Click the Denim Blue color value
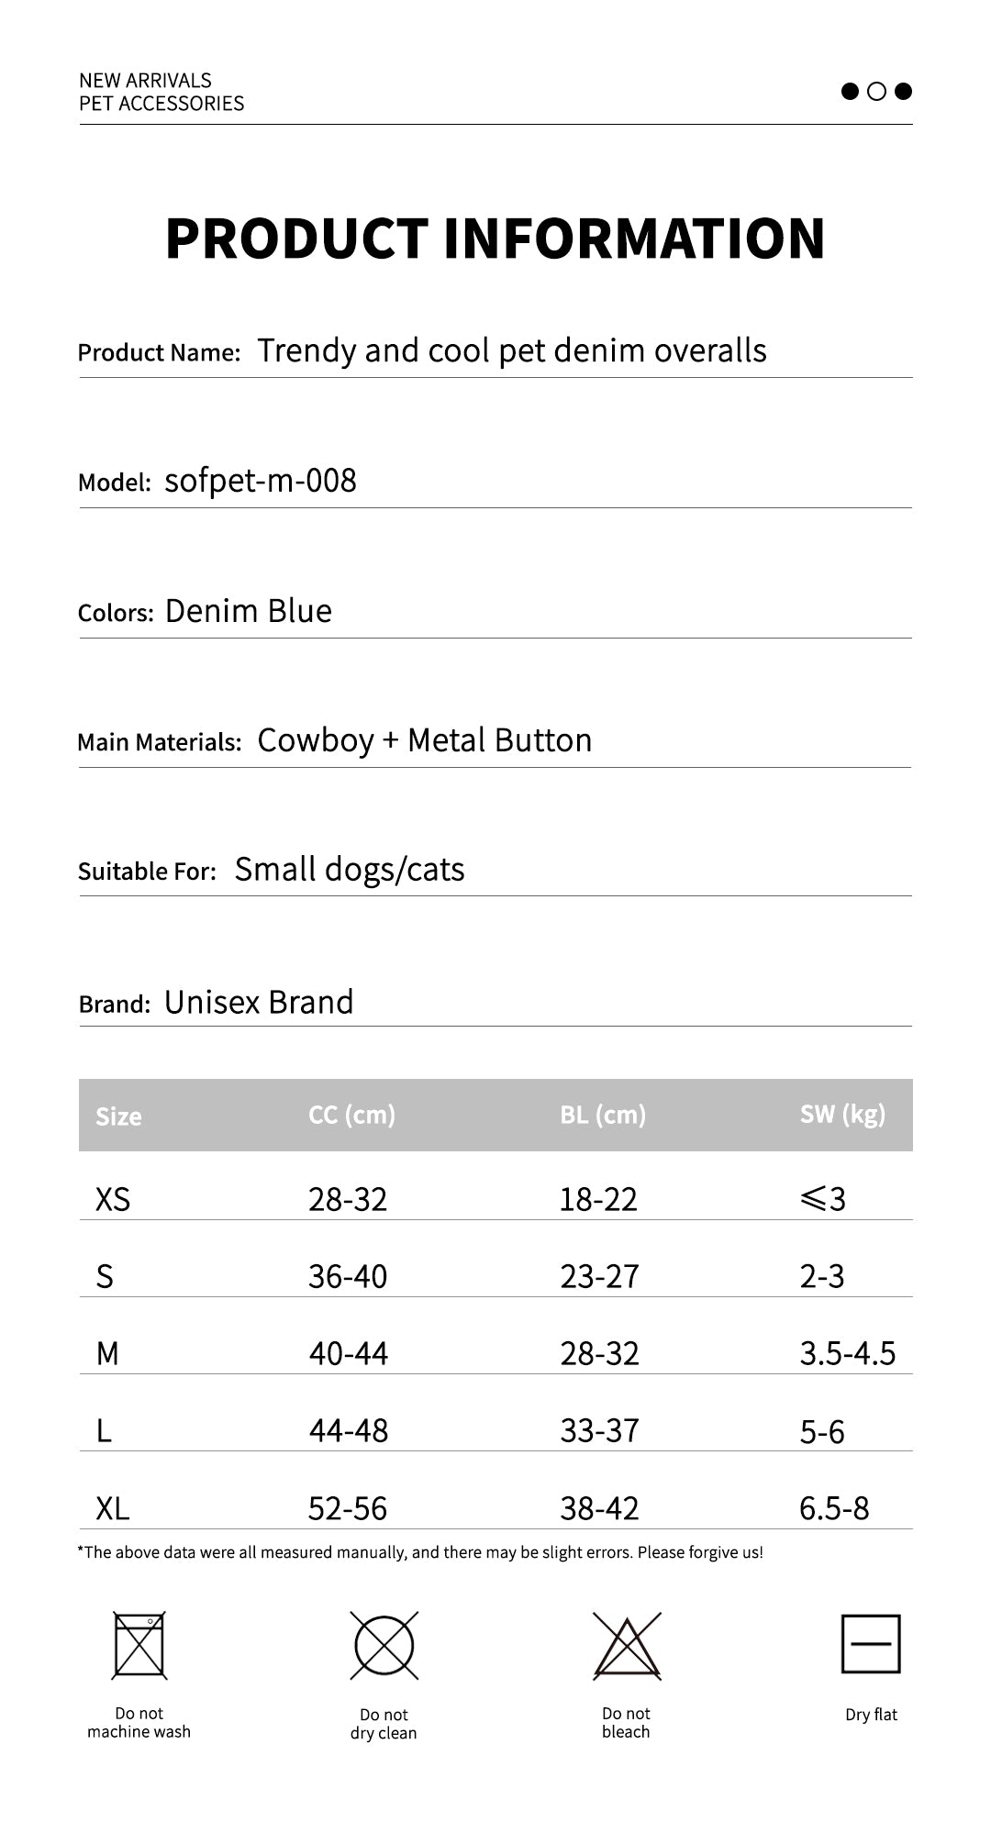The width and height of the screenshot is (991, 1833). (249, 611)
